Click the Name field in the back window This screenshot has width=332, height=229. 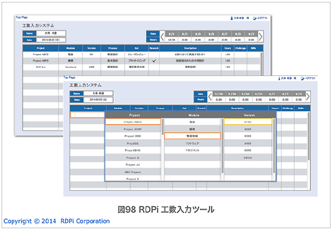tap(51, 33)
